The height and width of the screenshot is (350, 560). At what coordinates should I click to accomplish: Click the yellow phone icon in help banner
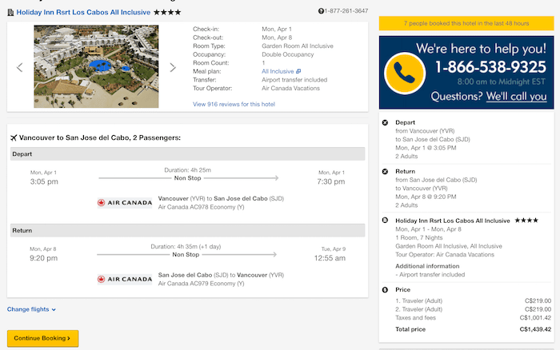click(x=404, y=74)
